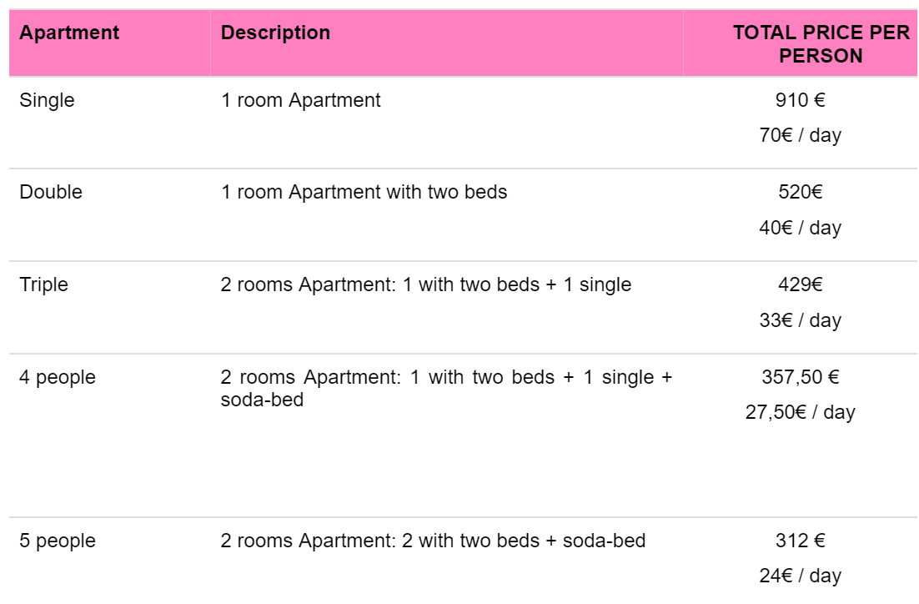Click the 4 people apartment description
919x604 pixels.
445,388
